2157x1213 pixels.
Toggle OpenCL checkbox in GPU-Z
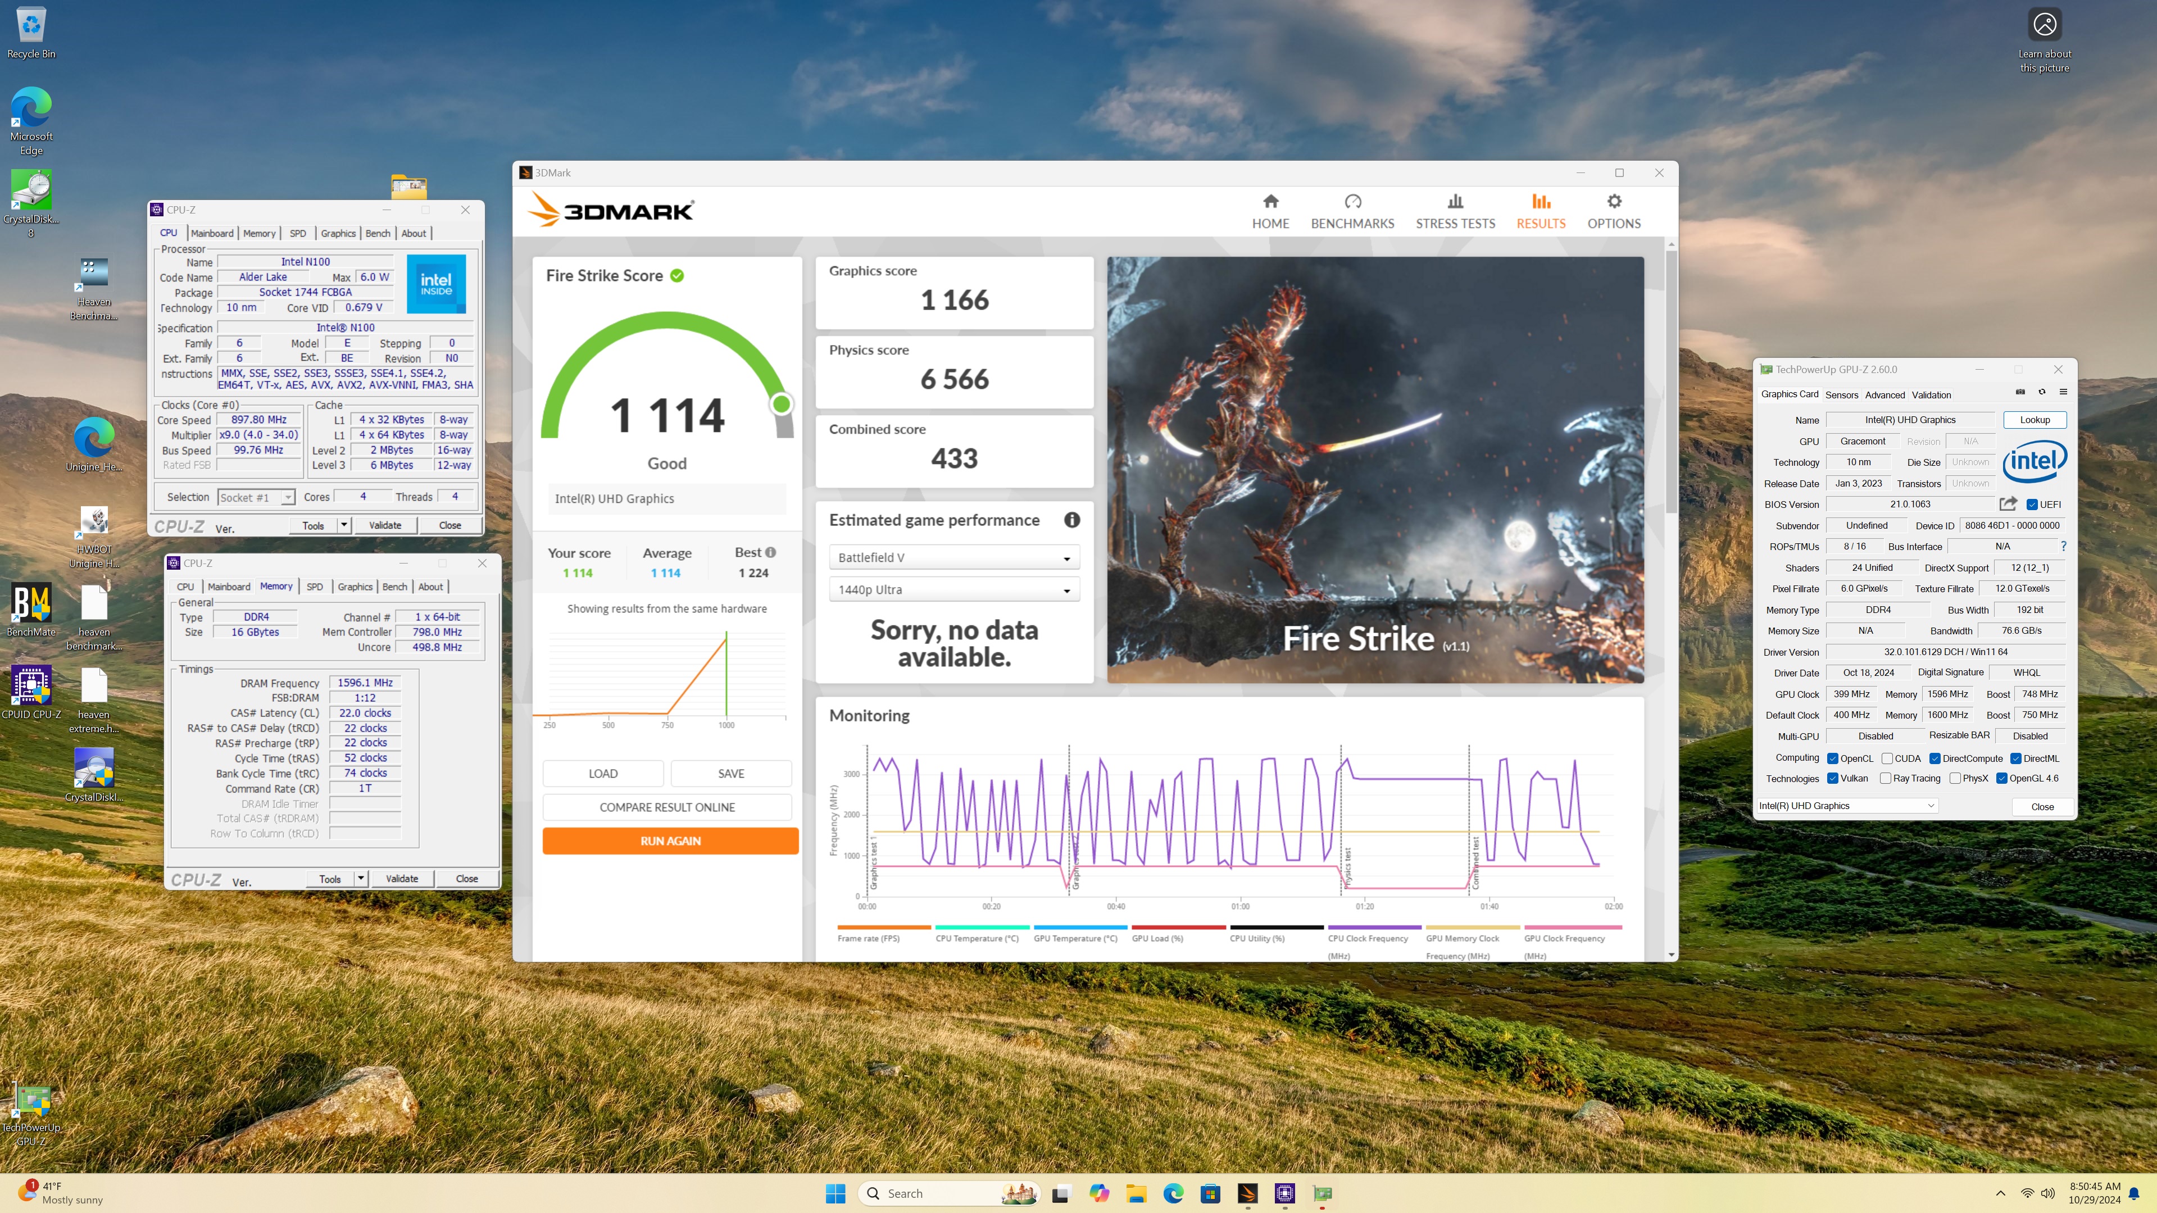coord(1832,758)
